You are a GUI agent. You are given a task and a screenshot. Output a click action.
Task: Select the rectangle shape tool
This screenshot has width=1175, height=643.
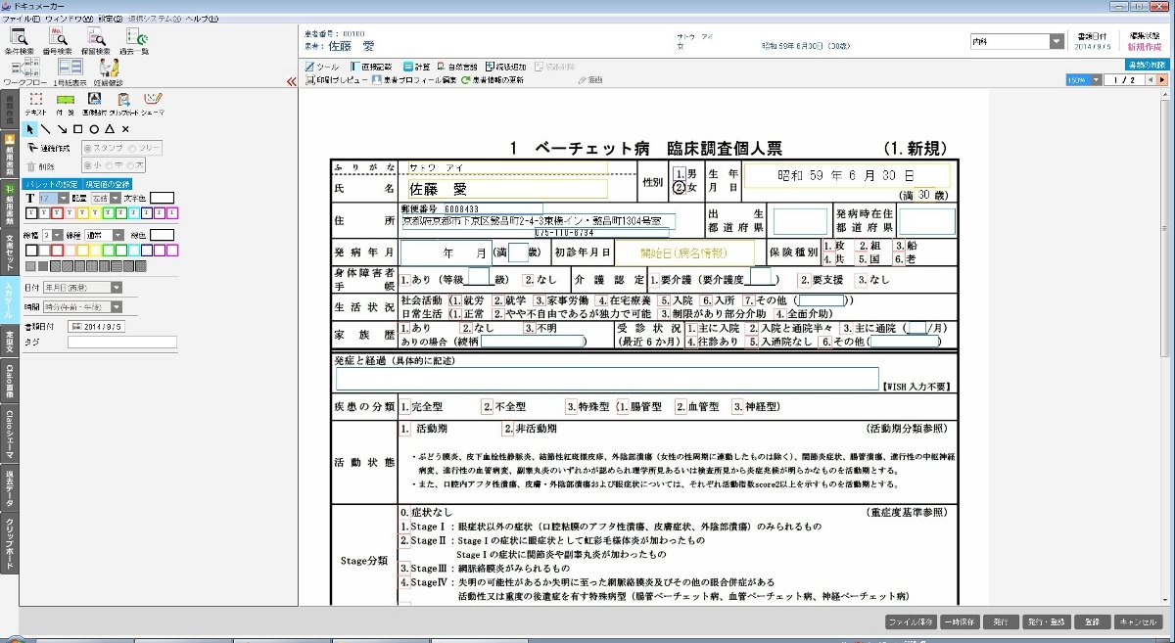click(x=77, y=128)
